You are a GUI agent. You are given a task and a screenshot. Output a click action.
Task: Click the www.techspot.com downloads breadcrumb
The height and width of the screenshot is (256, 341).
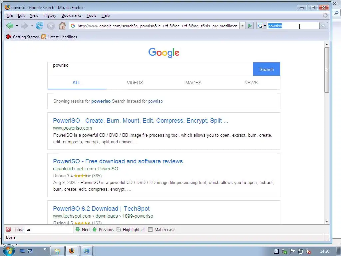pos(103,216)
